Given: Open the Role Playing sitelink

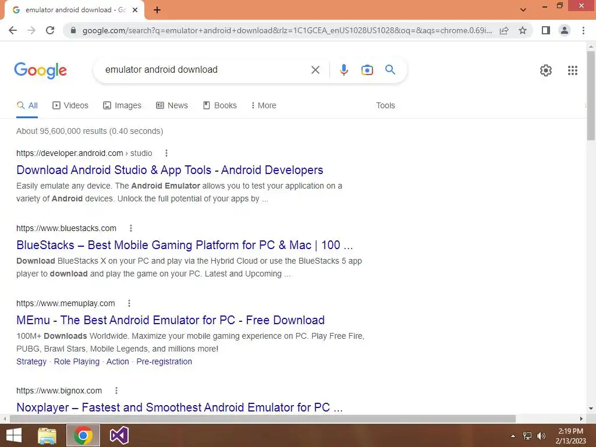Looking at the screenshot, I should pos(76,362).
